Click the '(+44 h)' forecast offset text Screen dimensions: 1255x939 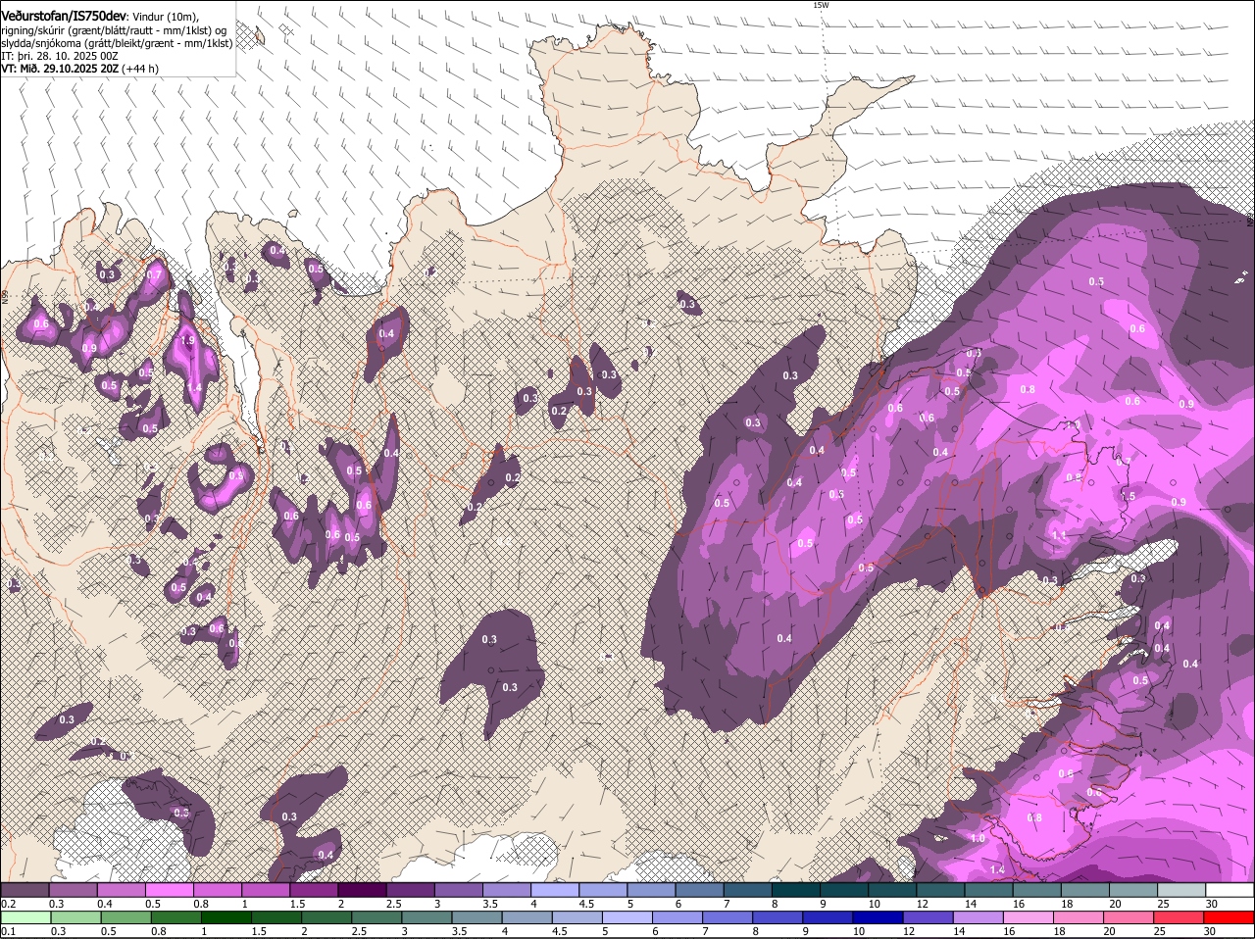(x=139, y=69)
